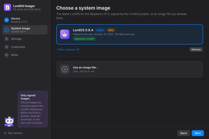Click the Only signed images tip box
209x139 pixels.
(33, 109)
